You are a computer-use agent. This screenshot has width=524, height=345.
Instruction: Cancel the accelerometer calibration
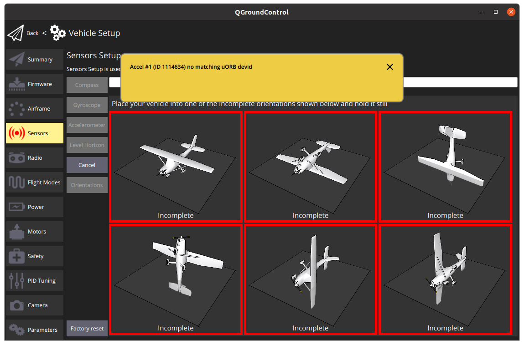coord(87,165)
